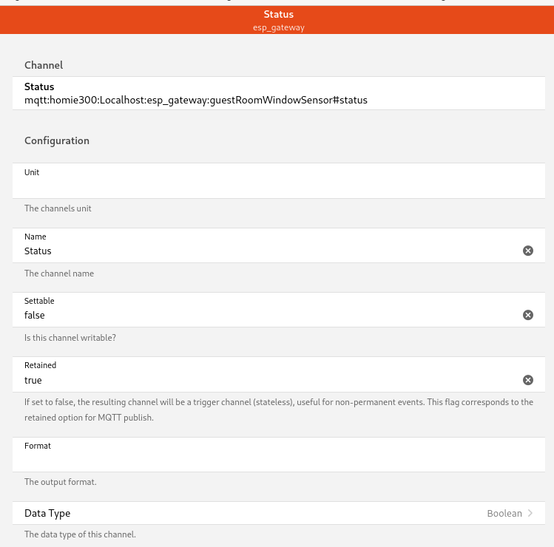This screenshot has width=554, height=547.
Task: Click the bold Status channel label
Action: coord(39,86)
